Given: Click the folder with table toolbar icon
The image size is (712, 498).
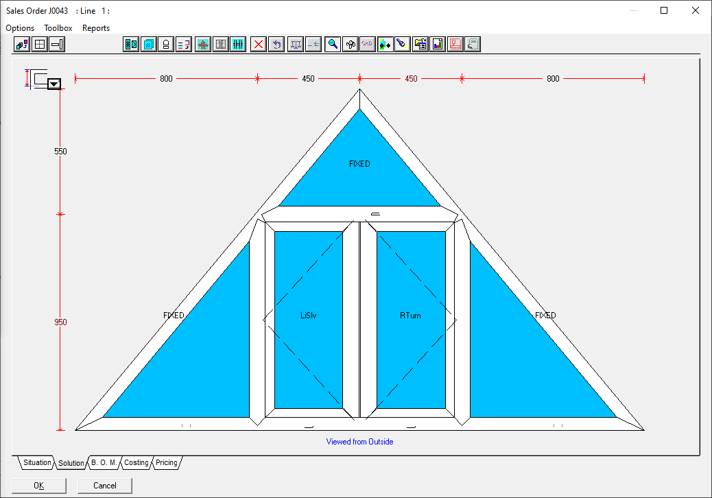Looking at the screenshot, I should pos(420,45).
